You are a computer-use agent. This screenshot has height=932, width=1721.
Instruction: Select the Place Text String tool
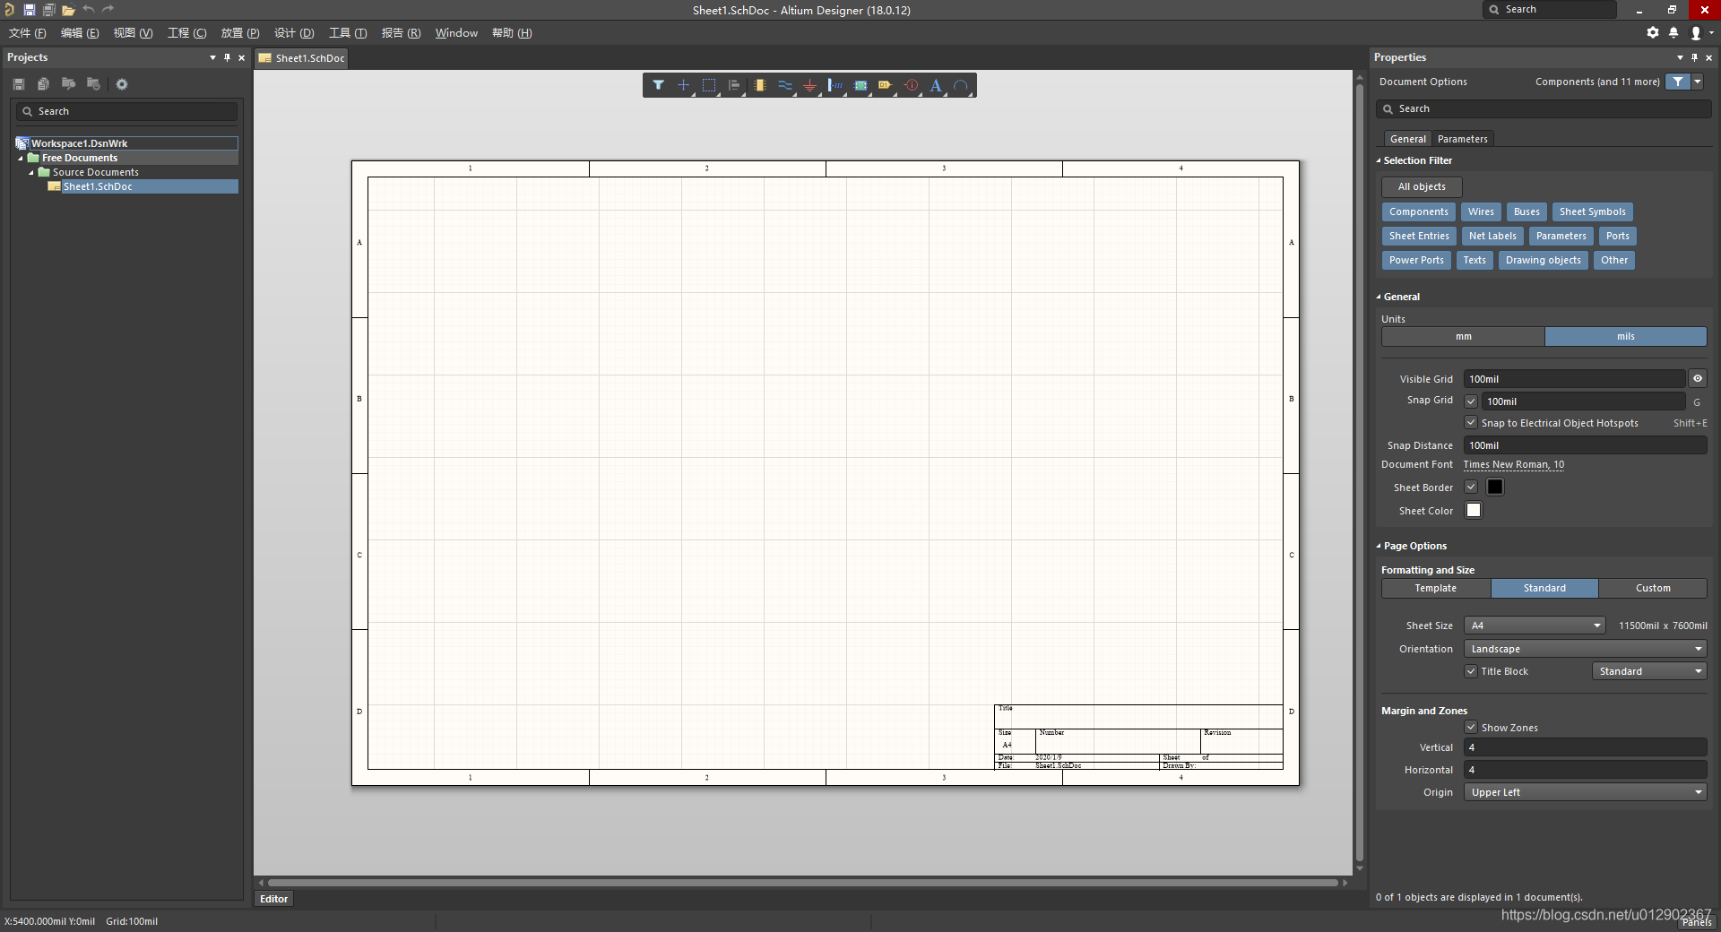pyautogui.click(x=936, y=85)
